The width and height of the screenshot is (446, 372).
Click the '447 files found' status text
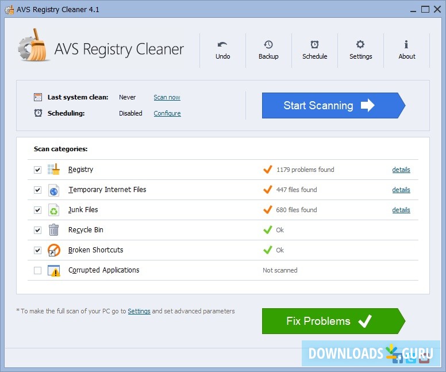[x=297, y=190]
